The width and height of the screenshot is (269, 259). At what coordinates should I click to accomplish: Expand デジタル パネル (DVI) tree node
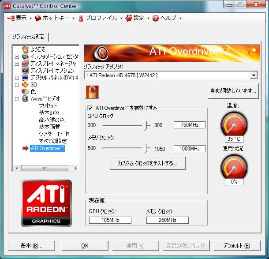(17, 78)
